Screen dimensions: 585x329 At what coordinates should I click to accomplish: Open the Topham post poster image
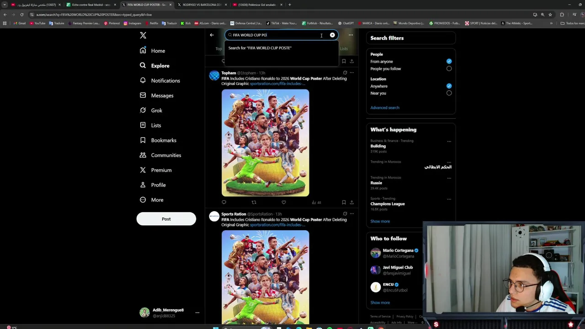coord(265,143)
